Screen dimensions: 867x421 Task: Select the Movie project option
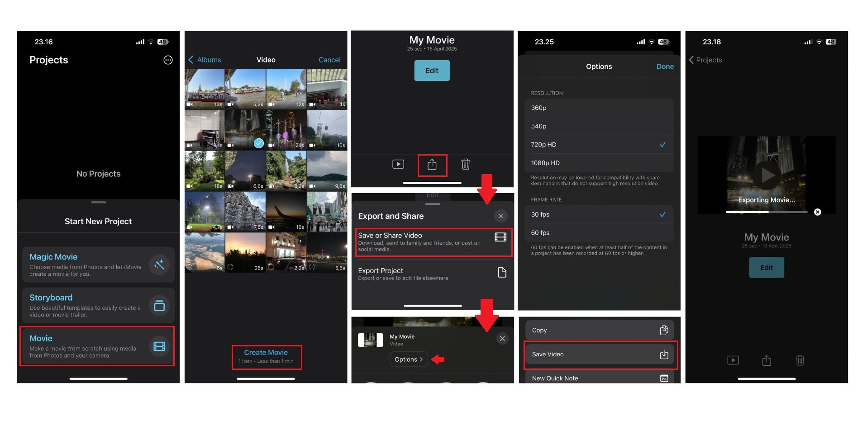[x=98, y=346]
